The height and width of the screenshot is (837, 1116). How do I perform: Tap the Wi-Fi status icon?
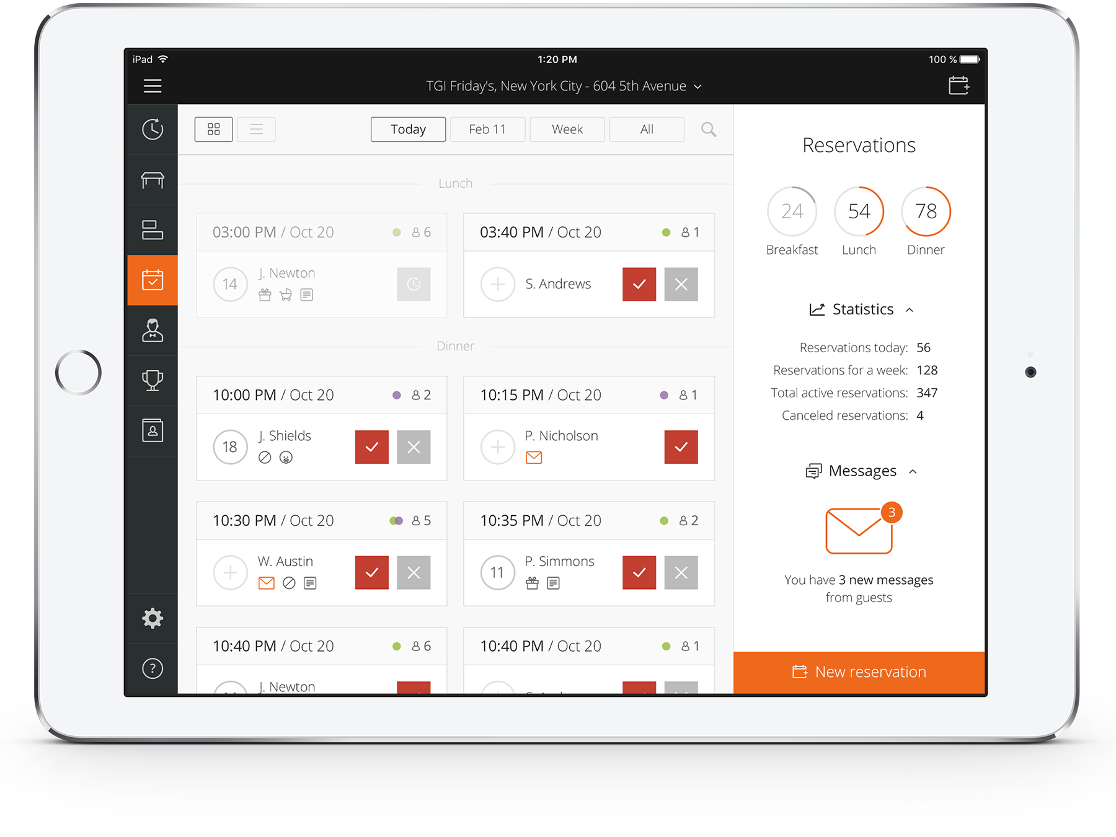coord(163,59)
